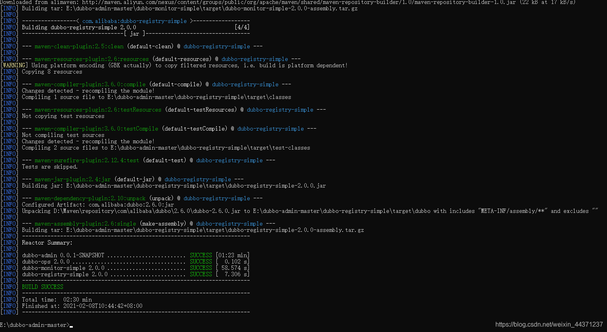Click 'Compiling 2 source files' line

click(166, 148)
